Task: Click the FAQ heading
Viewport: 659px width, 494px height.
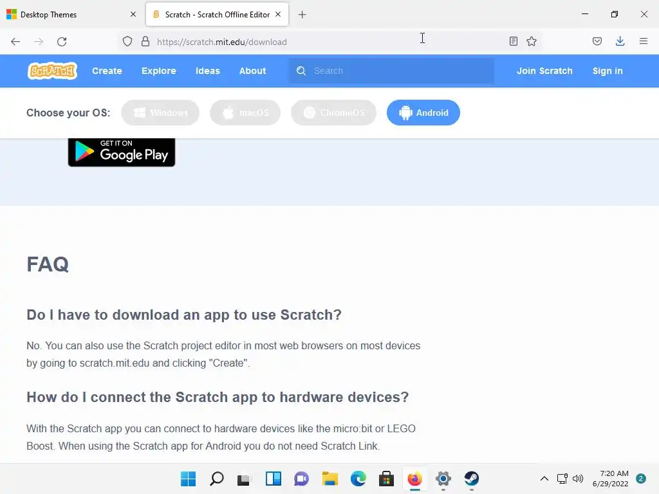Action: 48,264
